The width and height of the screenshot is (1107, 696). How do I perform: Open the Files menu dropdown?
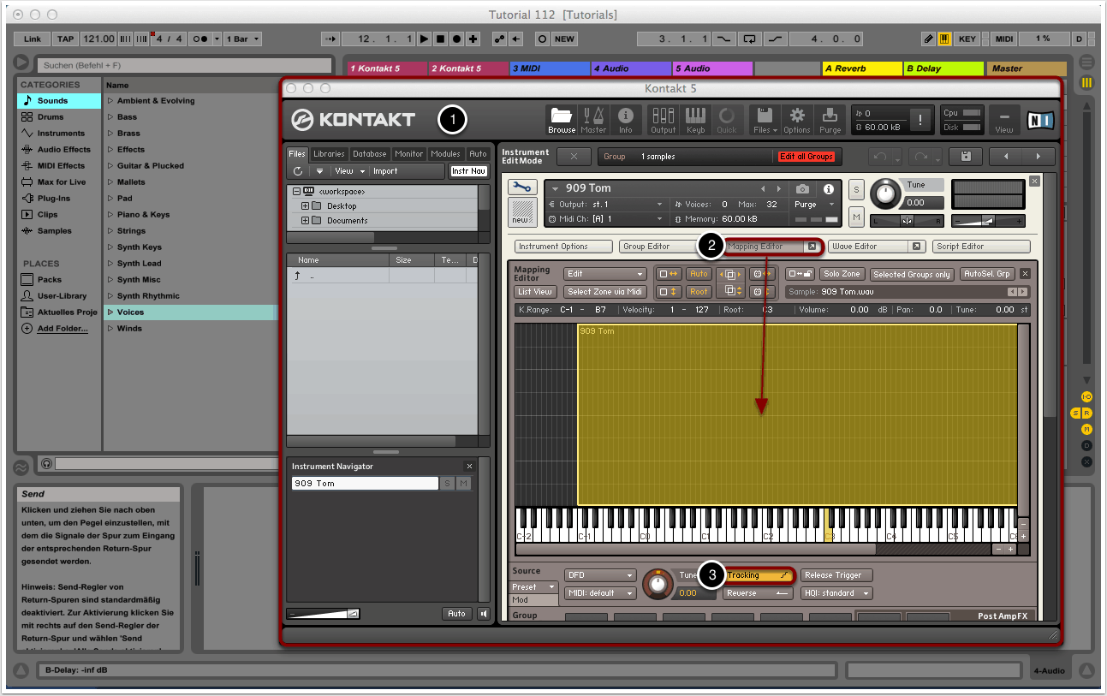764,120
